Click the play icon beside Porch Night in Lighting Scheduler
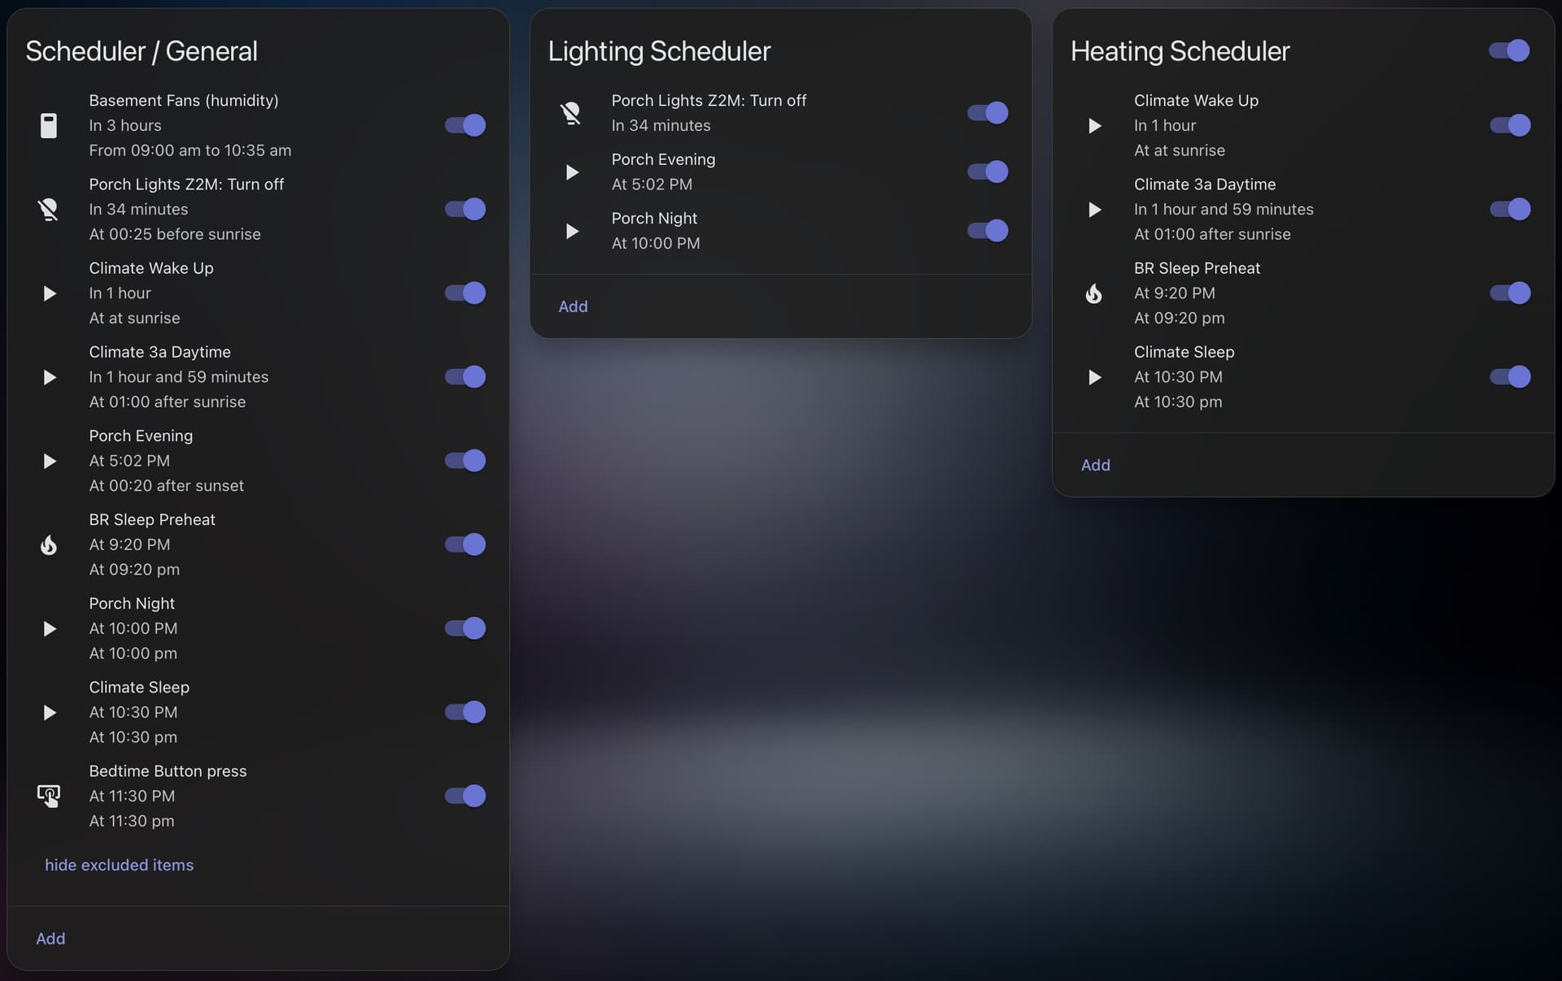This screenshot has width=1562, height=981. tap(572, 232)
